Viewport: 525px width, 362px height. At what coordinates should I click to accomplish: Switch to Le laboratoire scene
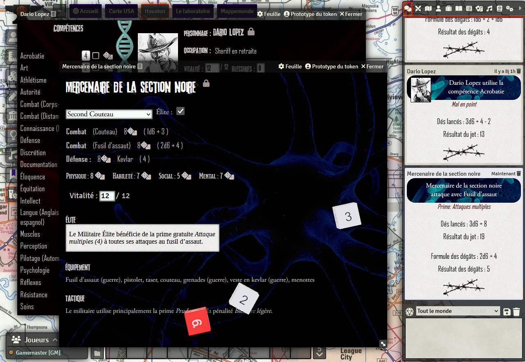pos(193,11)
